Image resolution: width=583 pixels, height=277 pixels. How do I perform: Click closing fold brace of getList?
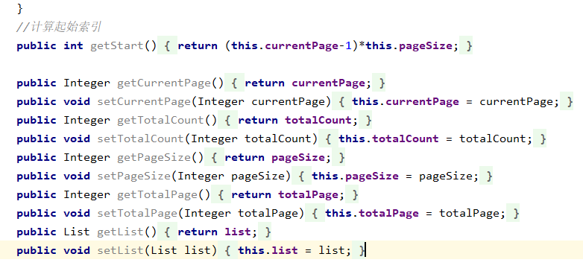click(x=265, y=232)
